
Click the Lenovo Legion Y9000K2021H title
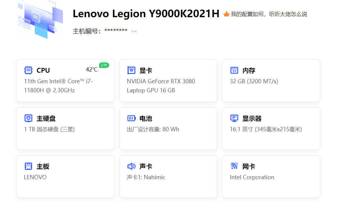coord(146,14)
